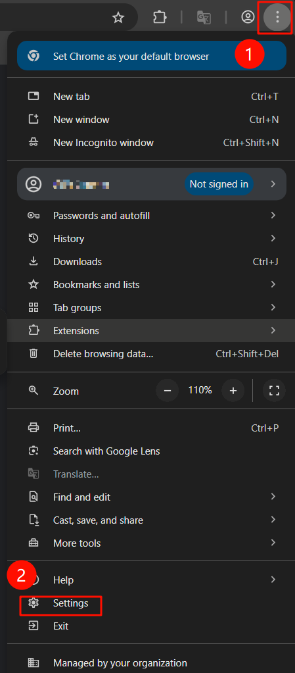Click Set Chrome as your default browser
This screenshot has height=673, width=295.
pyautogui.click(x=151, y=56)
